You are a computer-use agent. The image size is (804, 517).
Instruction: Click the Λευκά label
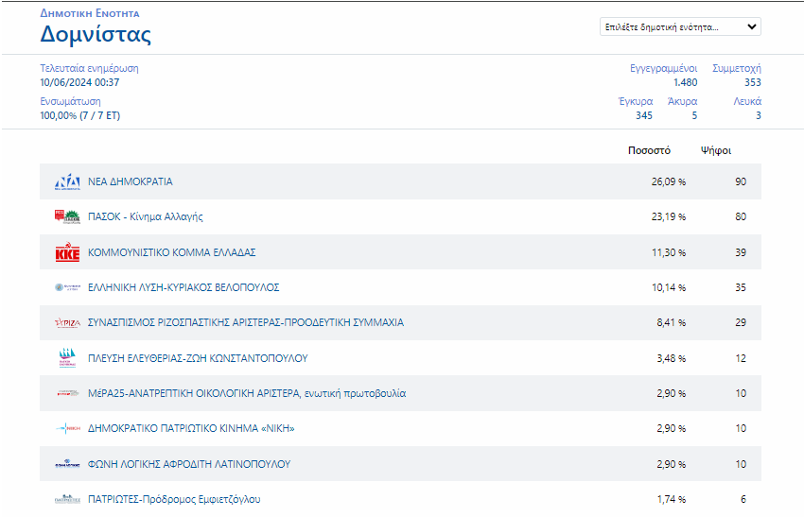coord(747,101)
